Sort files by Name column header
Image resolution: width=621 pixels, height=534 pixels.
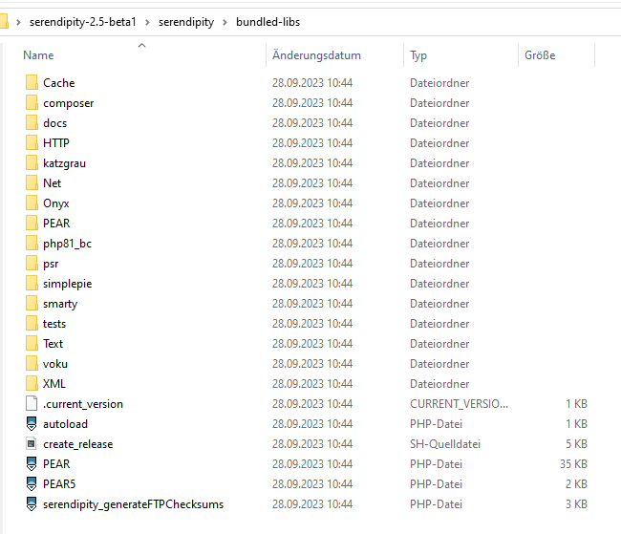pos(39,56)
